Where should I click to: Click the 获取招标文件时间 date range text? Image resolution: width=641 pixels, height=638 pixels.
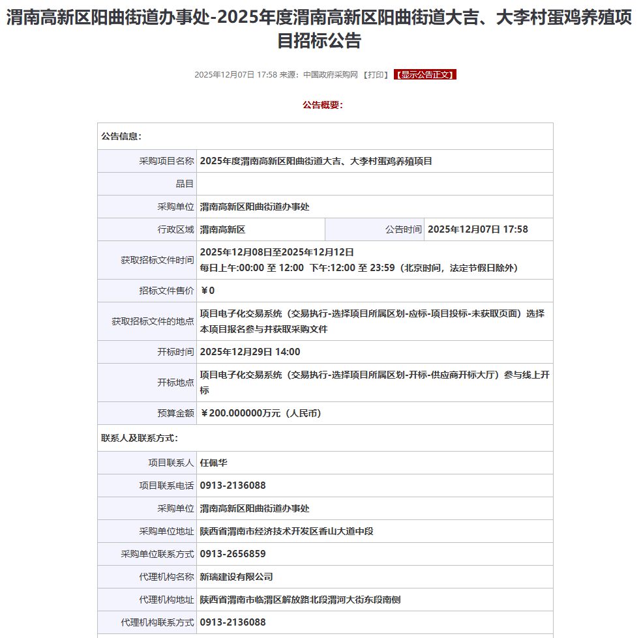(x=276, y=252)
